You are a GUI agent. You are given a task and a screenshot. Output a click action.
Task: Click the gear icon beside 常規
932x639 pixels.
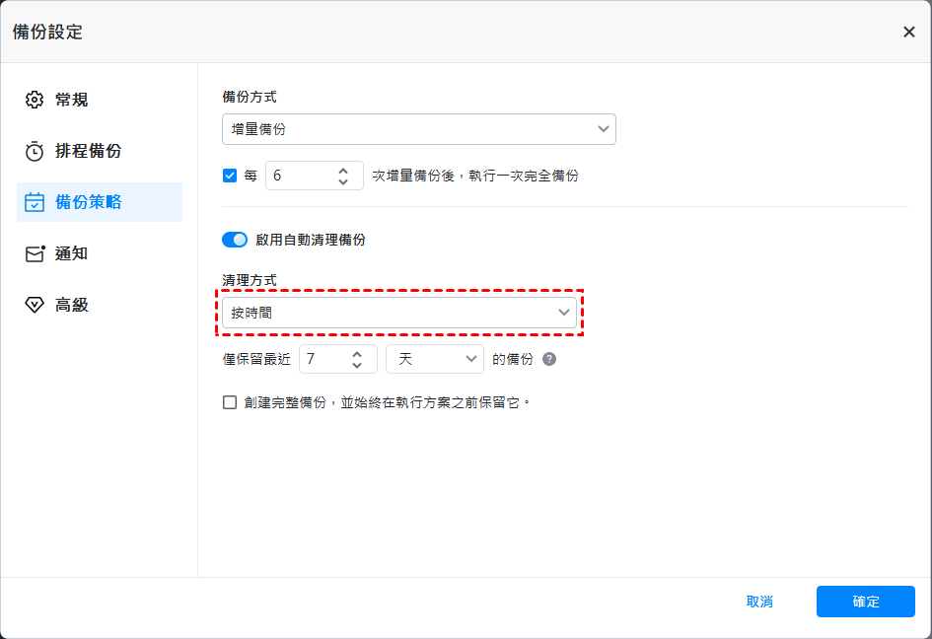[x=35, y=100]
